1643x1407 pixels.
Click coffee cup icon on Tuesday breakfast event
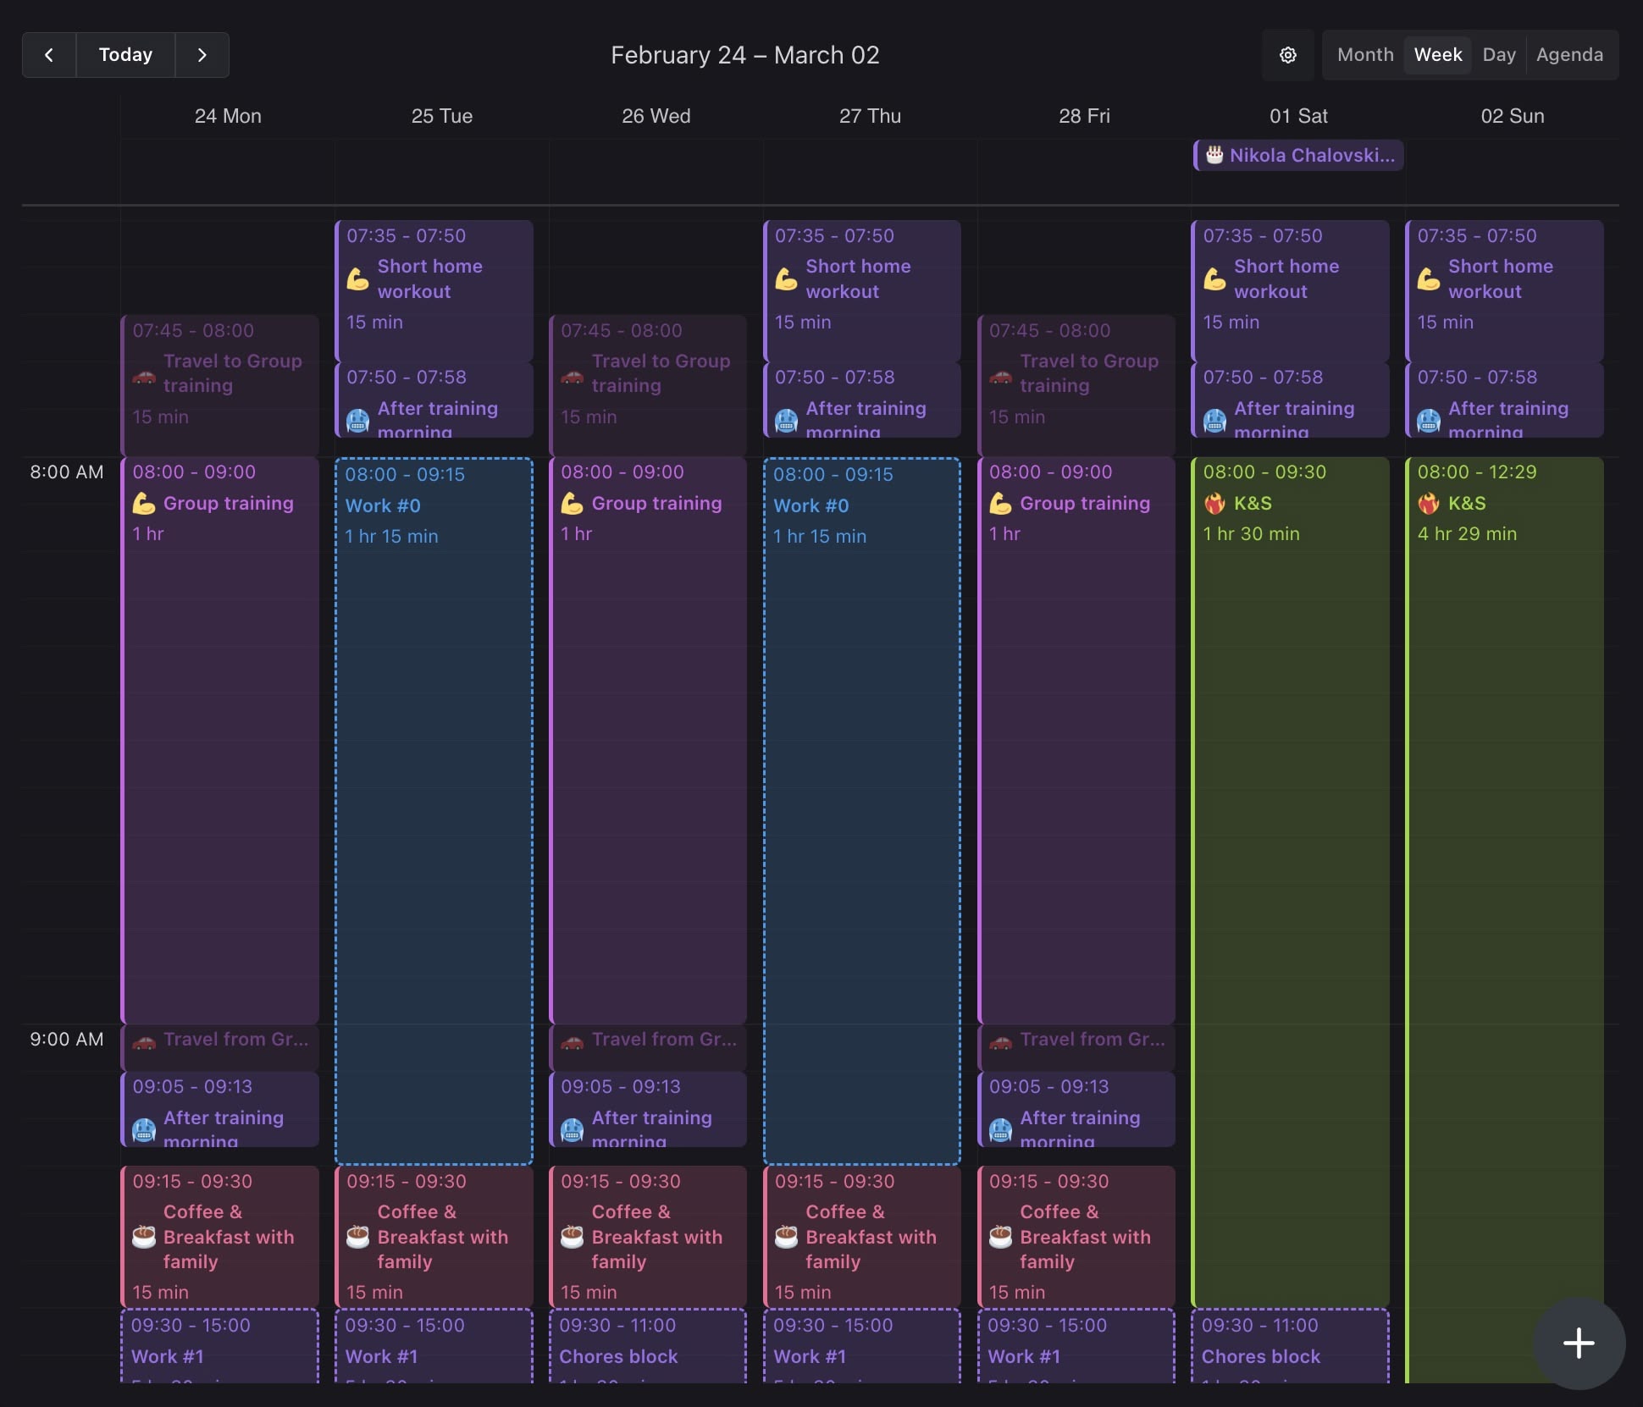[357, 1237]
